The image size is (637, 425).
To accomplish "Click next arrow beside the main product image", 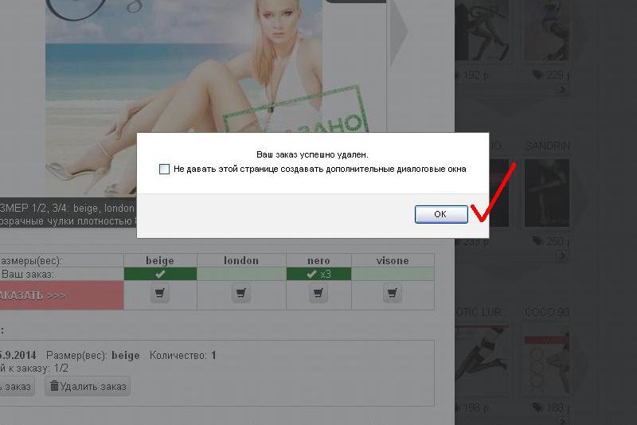I will 398,32.
